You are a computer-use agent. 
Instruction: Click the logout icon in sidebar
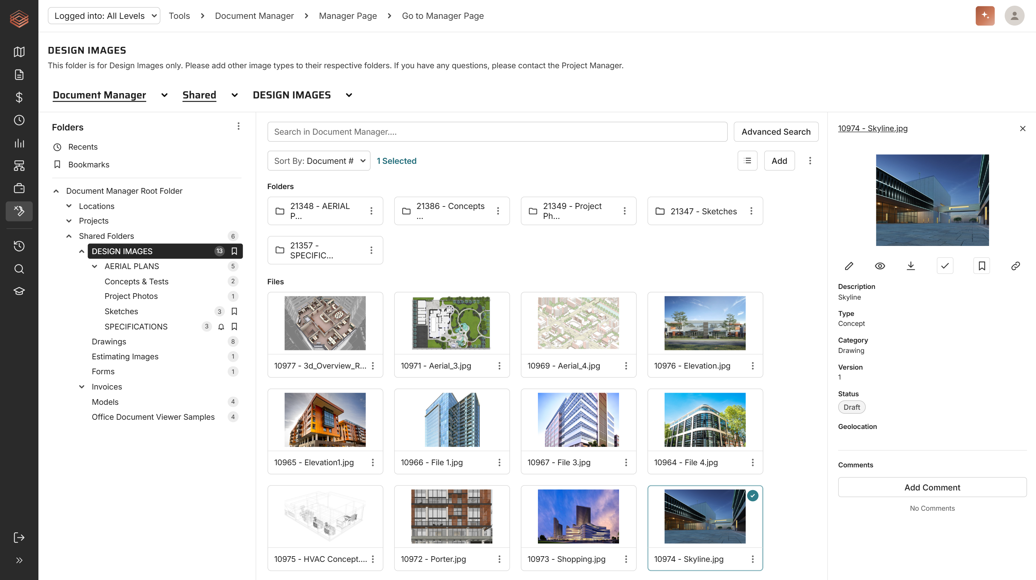click(19, 537)
